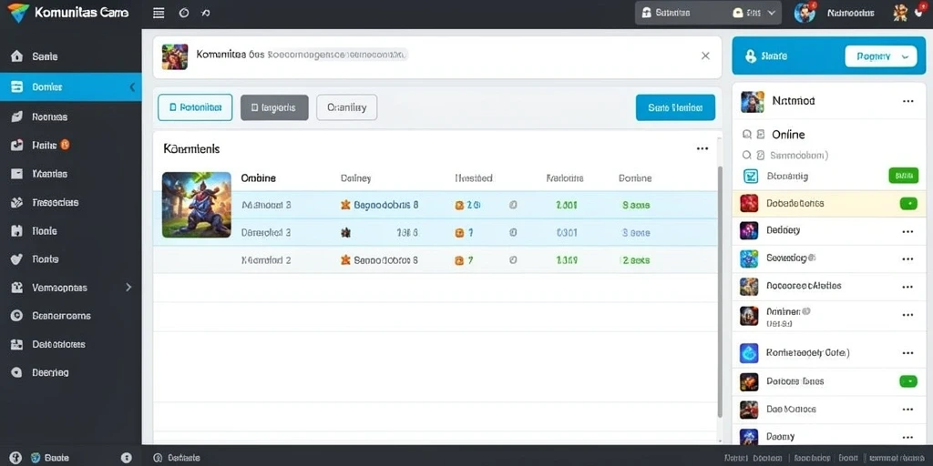Click the search icon beside Online
This screenshot has width=933, height=466.
click(746, 135)
